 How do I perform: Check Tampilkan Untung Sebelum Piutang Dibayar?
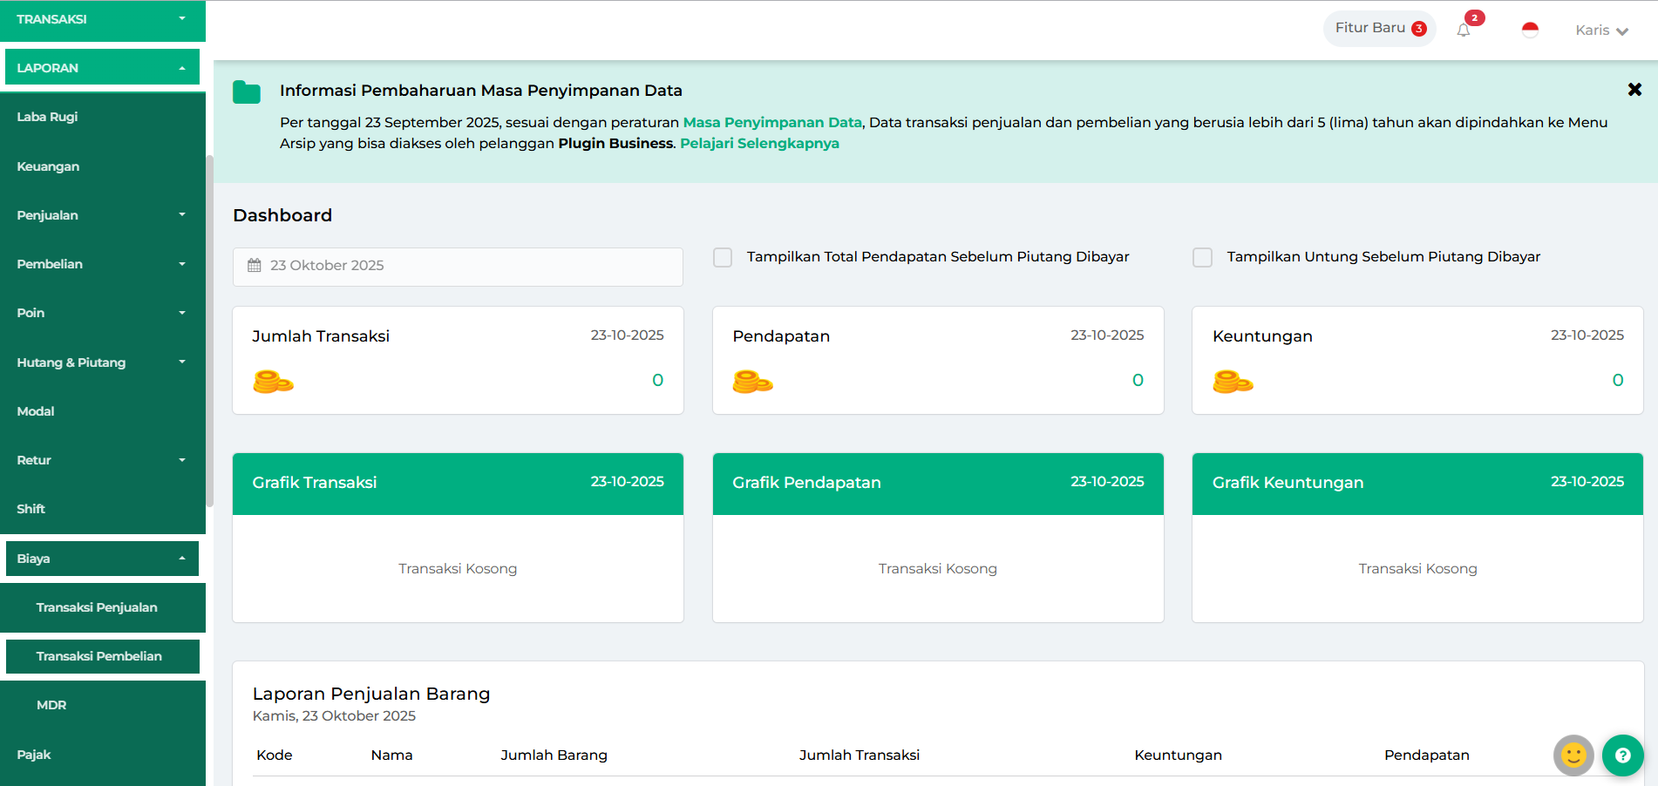(1202, 257)
